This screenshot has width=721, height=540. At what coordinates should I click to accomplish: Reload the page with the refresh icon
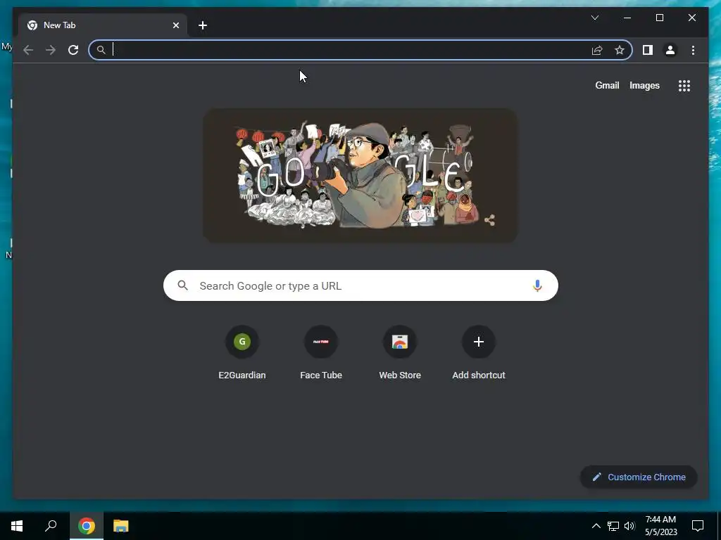(x=73, y=50)
